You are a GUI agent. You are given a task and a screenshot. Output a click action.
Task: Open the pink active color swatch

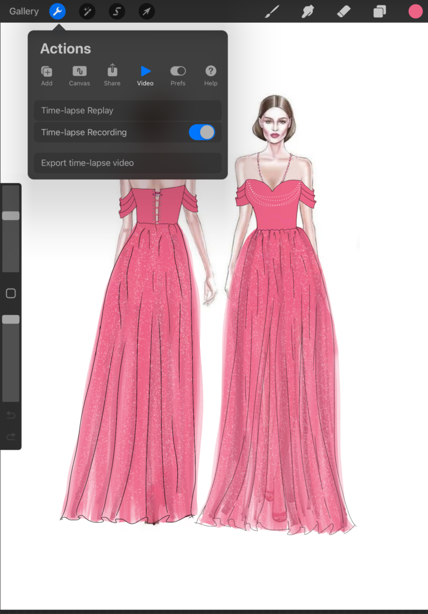[415, 11]
